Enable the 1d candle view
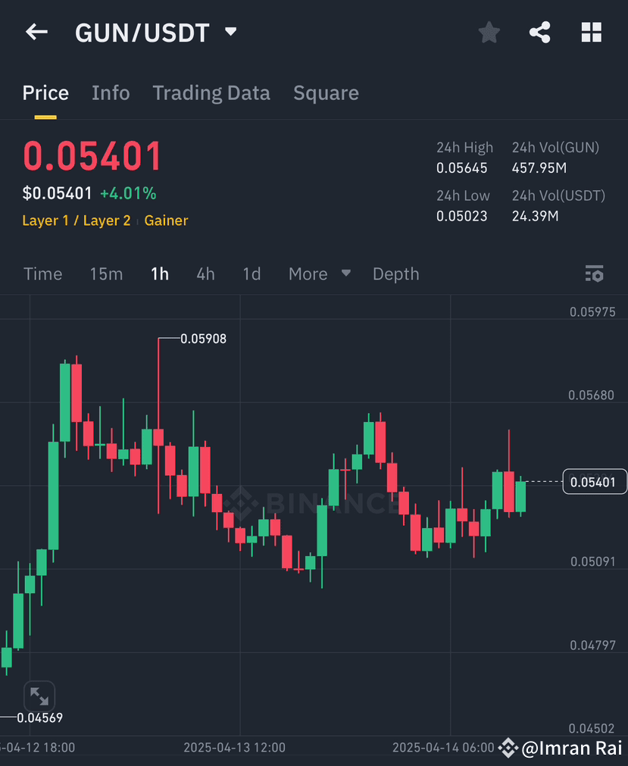 coord(252,274)
